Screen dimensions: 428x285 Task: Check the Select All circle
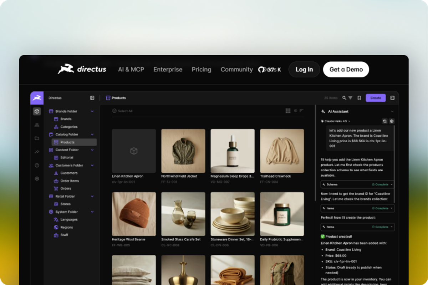(114, 111)
